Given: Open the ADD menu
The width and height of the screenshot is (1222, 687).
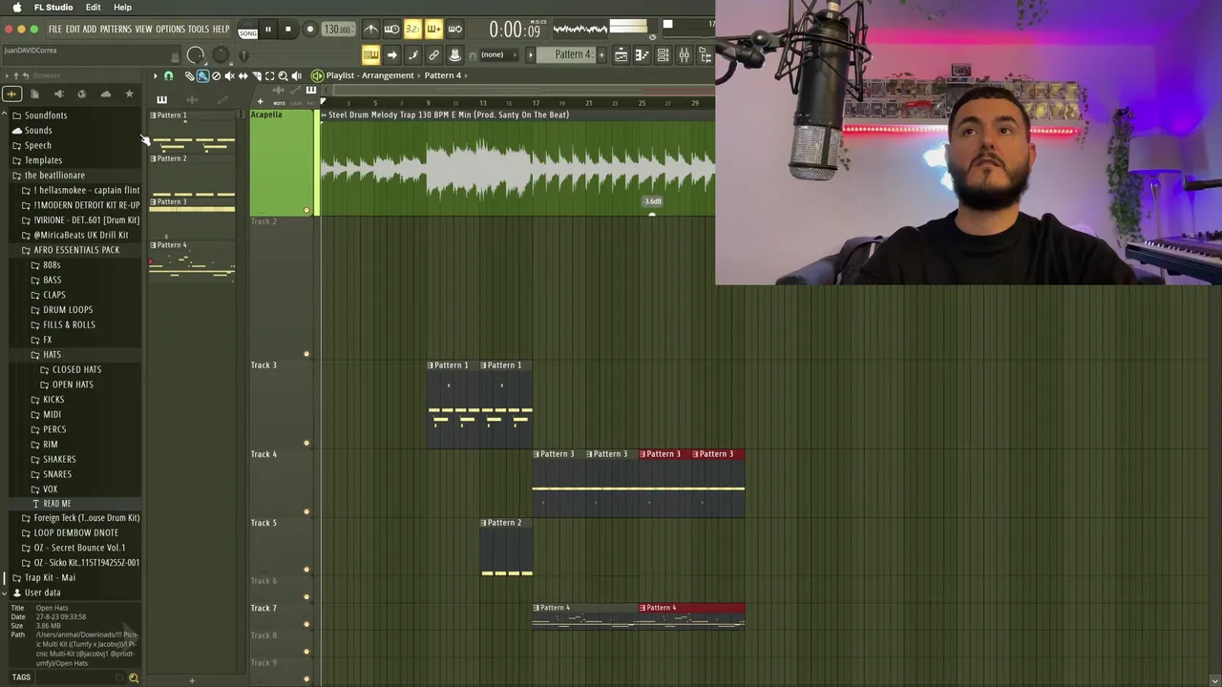Looking at the screenshot, I should [90, 29].
